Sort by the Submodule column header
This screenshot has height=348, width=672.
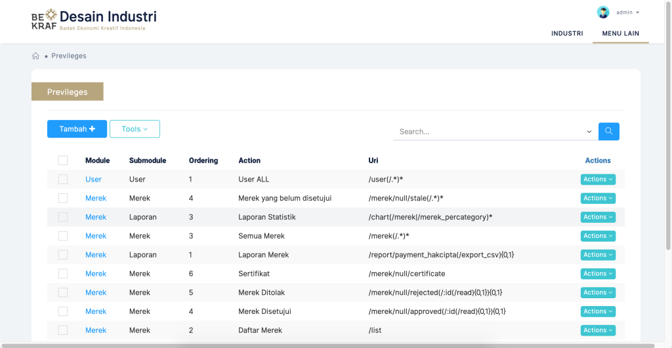point(148,161)
